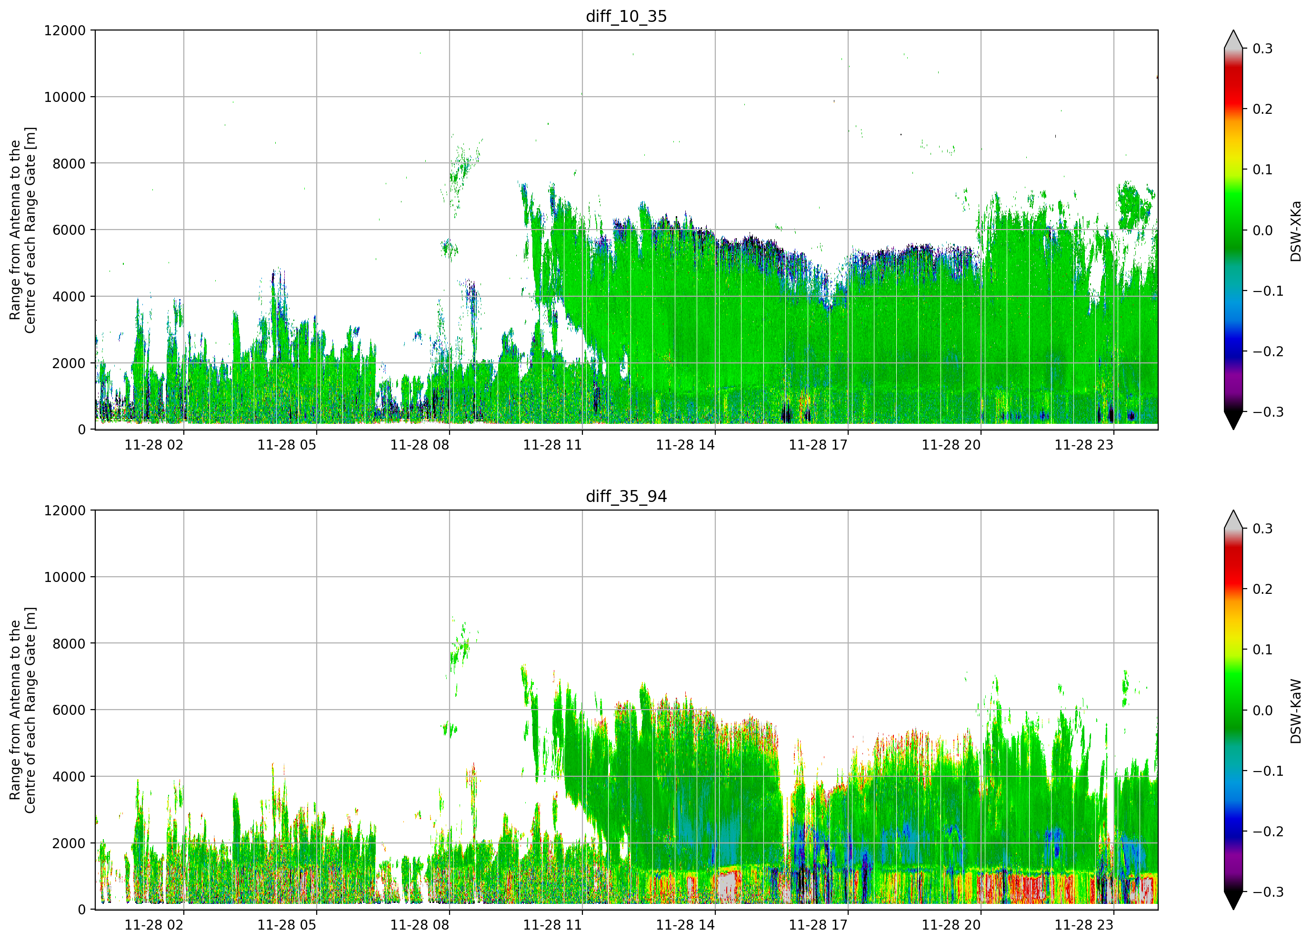
Task: Click the 11-28 23 label under top plot
Action: [1084, 445]
